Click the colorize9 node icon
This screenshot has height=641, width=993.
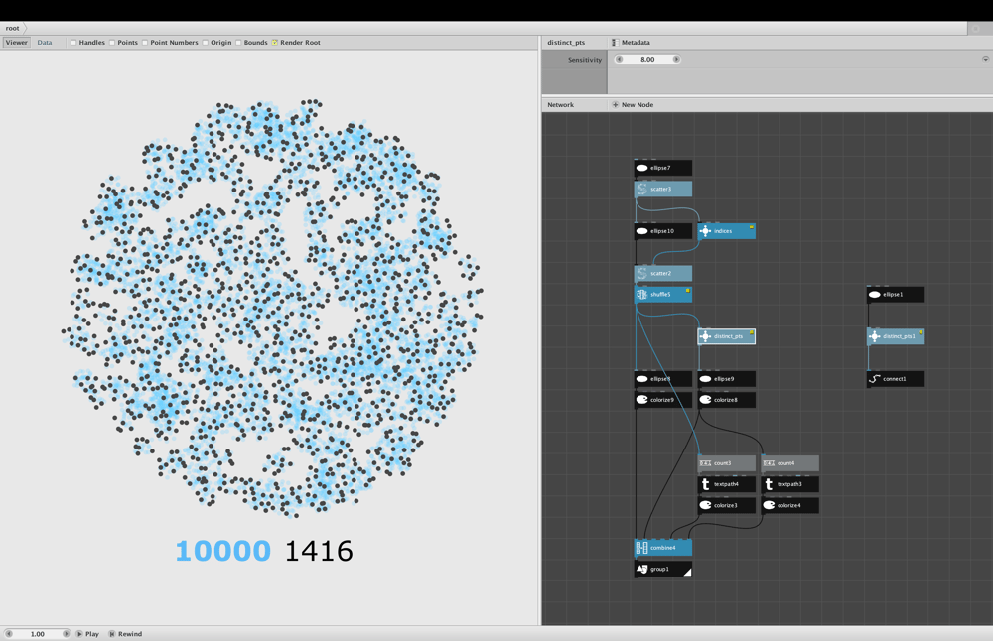coord(641,400)
